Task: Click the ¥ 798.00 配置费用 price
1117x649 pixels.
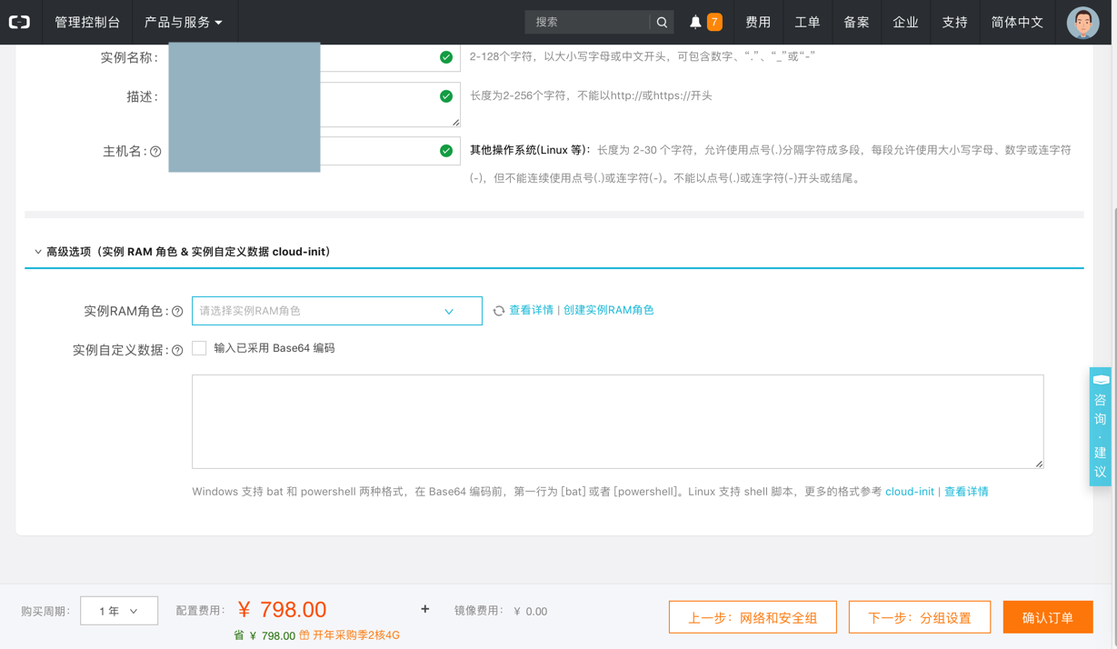Action: click(283, 610)
